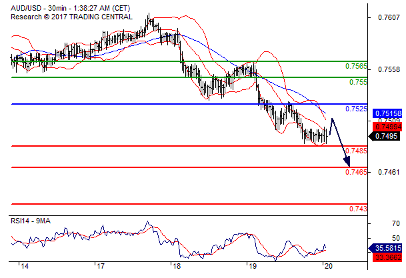
Task: Click the date label 18 on time axis
Action: (176, 267)
